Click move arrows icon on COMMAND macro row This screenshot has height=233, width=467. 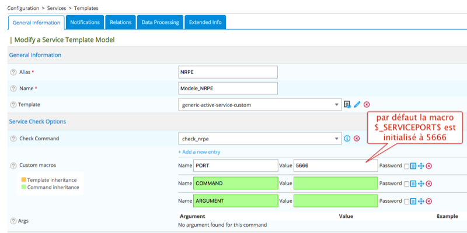421,183
